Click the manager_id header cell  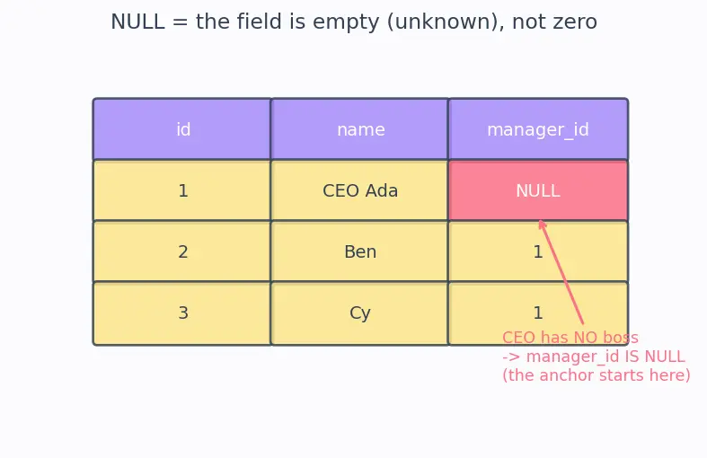[538, 129]
